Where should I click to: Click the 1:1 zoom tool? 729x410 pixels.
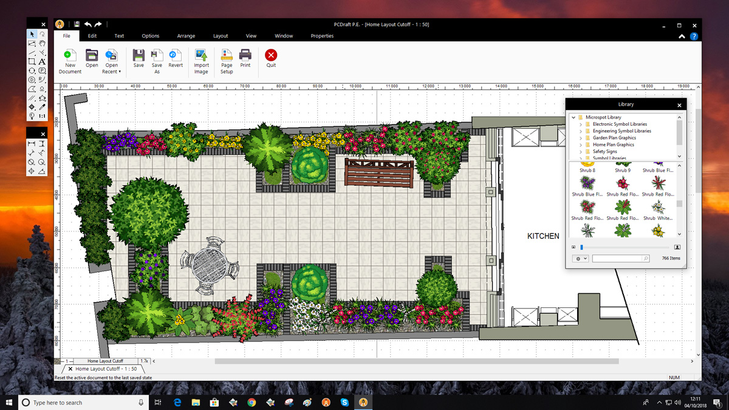[x=42, y=116]
